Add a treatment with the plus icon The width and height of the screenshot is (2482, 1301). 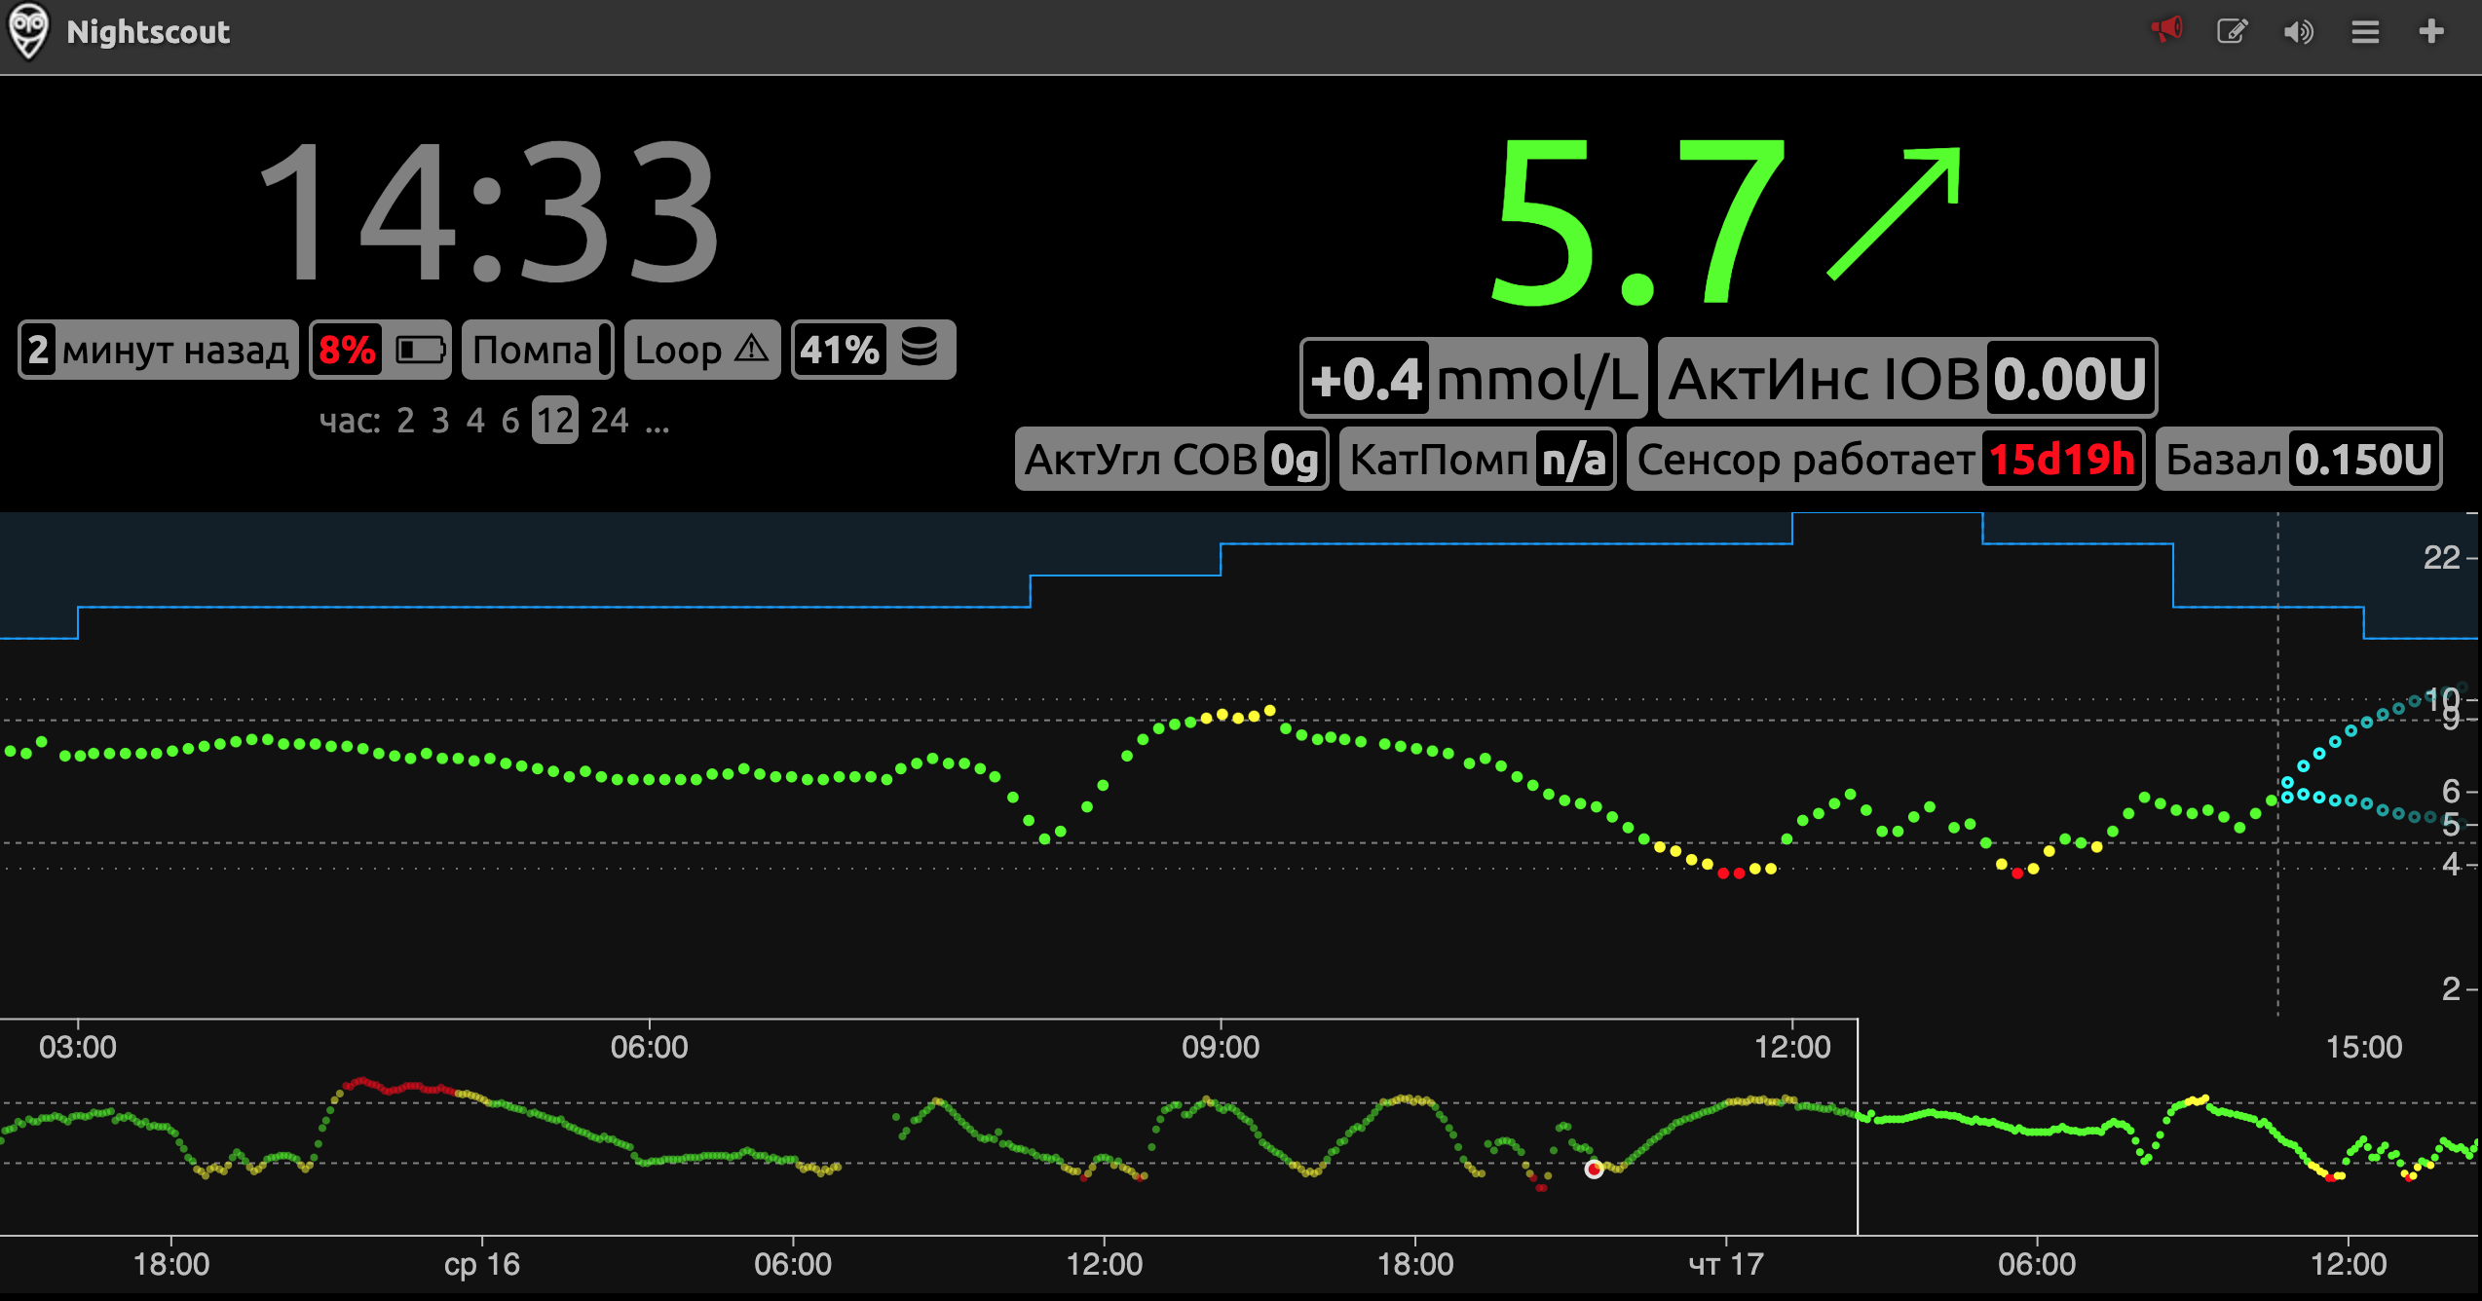tap(2431, 31)
